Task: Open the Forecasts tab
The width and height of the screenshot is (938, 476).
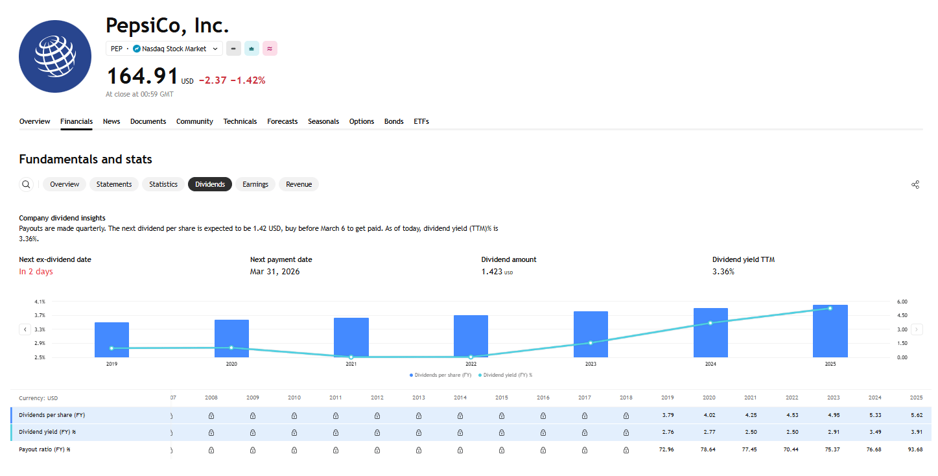Action: click(x=282, y=121)
